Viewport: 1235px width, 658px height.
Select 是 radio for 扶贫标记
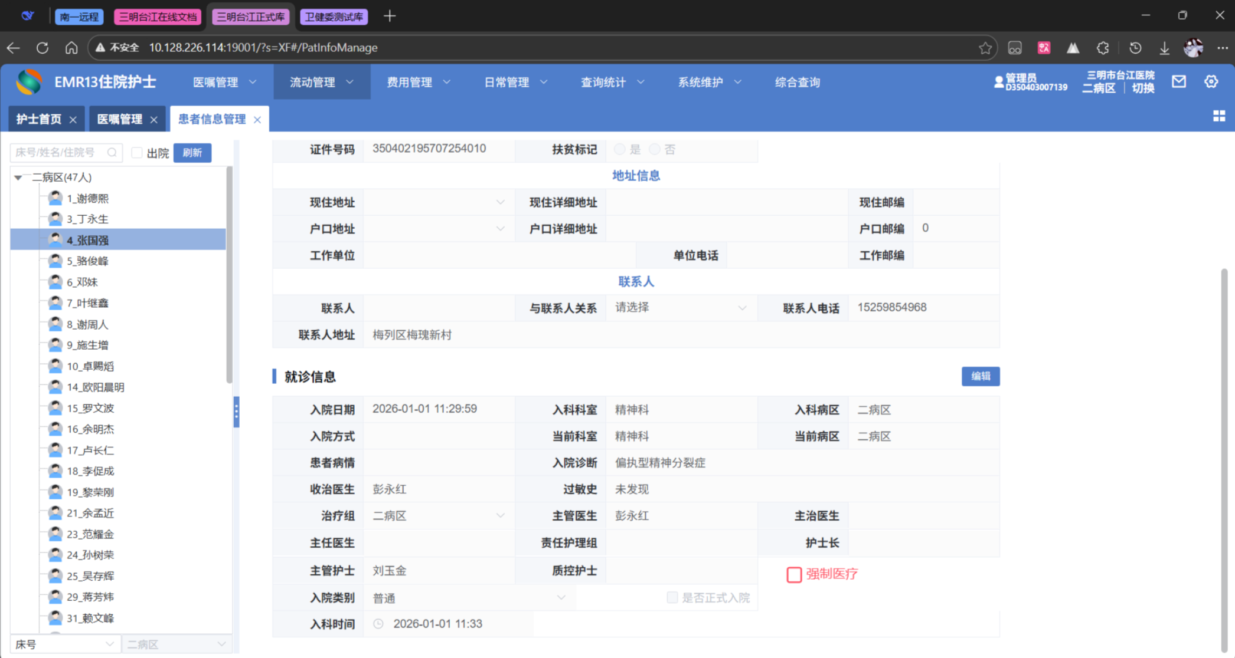619,149
